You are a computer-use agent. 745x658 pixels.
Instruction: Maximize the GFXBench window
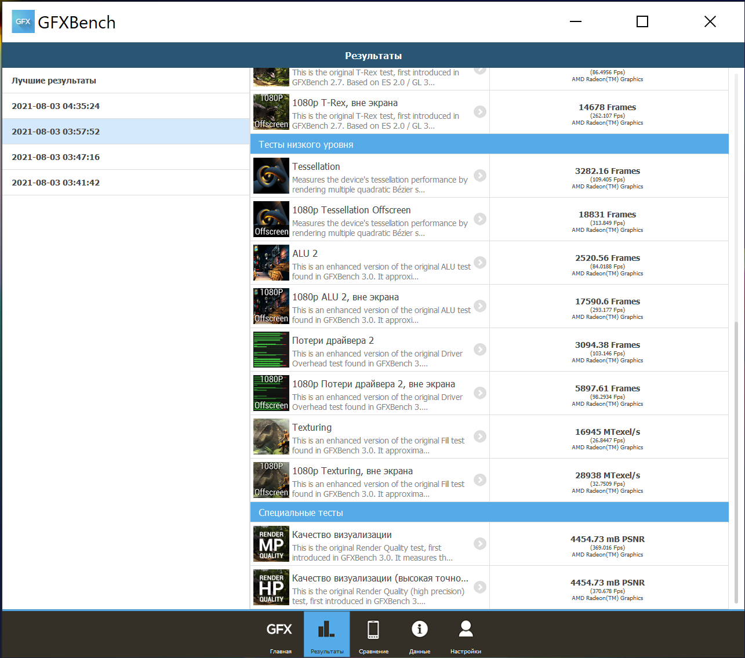(642, 21)
